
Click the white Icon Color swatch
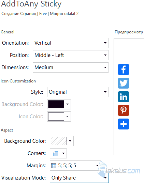pyautogui.click(x=56, y=117)
